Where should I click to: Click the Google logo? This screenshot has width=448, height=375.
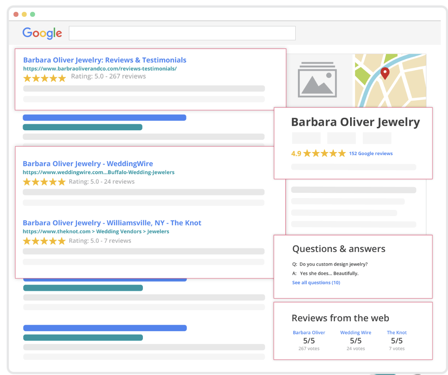(x=42, y=33)
